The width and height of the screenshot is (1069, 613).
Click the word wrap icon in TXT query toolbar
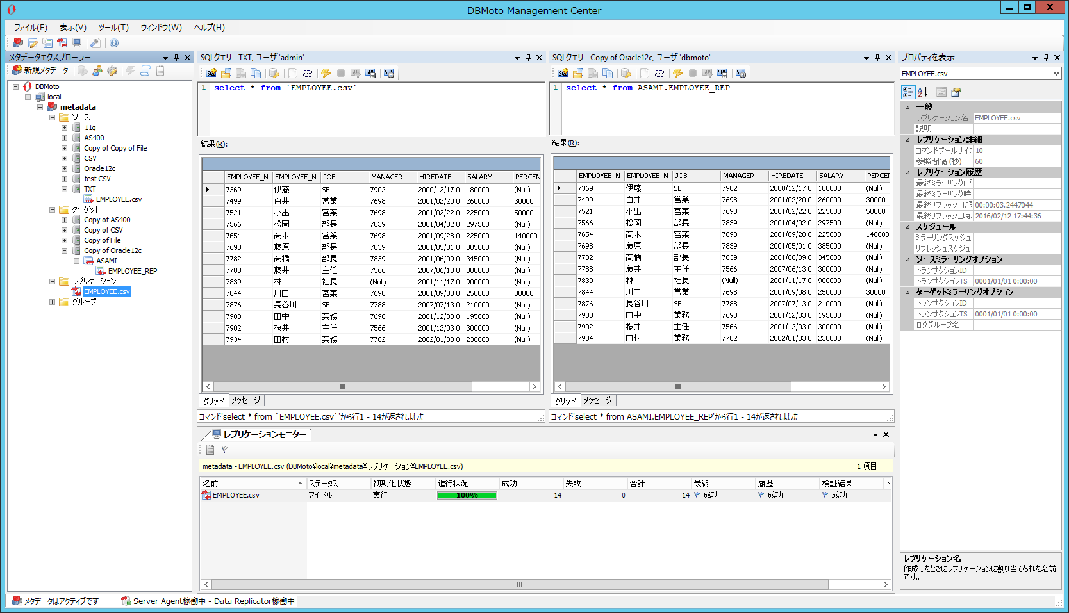point(308,73)
